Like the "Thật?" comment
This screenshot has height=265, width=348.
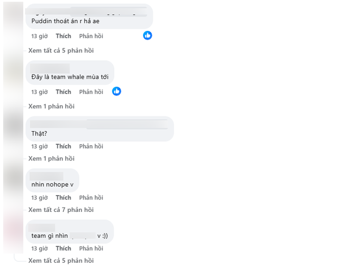[63, 146]
